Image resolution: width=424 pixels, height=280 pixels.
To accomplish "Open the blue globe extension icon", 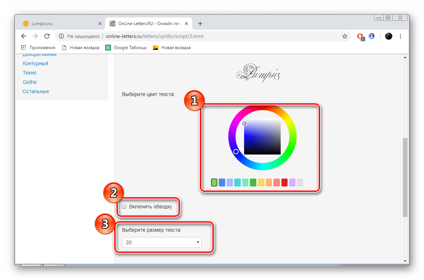I will point(371,36).
